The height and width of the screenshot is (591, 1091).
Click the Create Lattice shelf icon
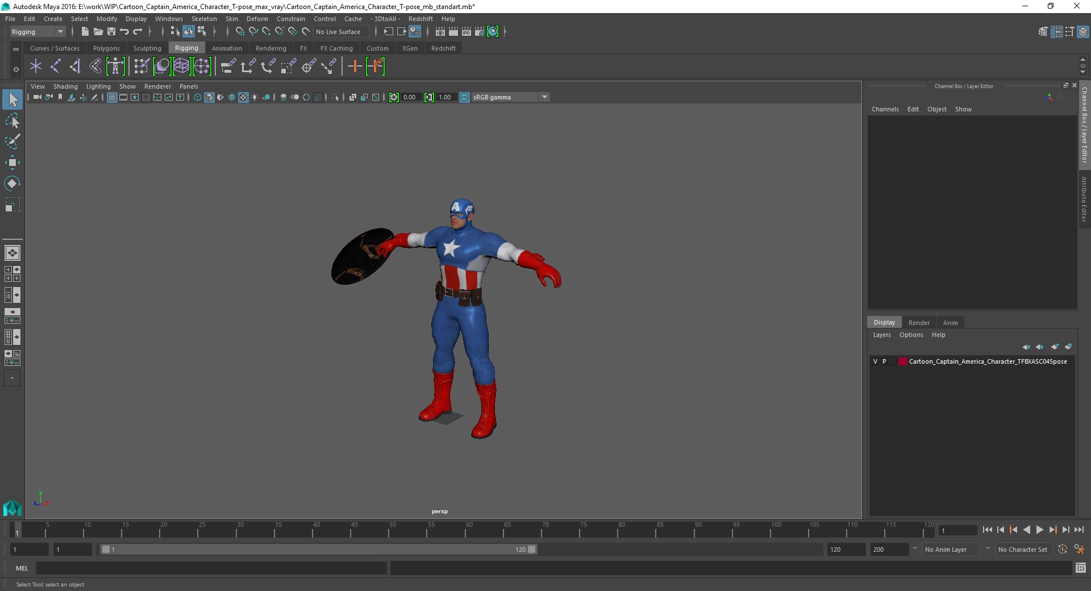pos(181,66)
